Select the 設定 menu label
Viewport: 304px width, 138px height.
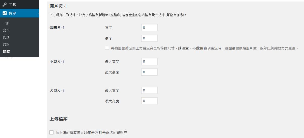click(13, 13)
